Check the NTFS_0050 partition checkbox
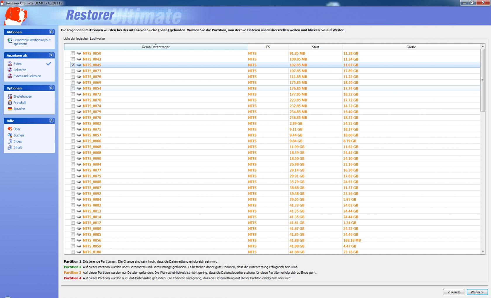491x298 pixels. [73, 53]
